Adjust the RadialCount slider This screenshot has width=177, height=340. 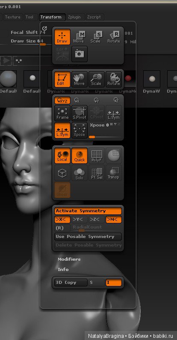[x=97, y=228]
